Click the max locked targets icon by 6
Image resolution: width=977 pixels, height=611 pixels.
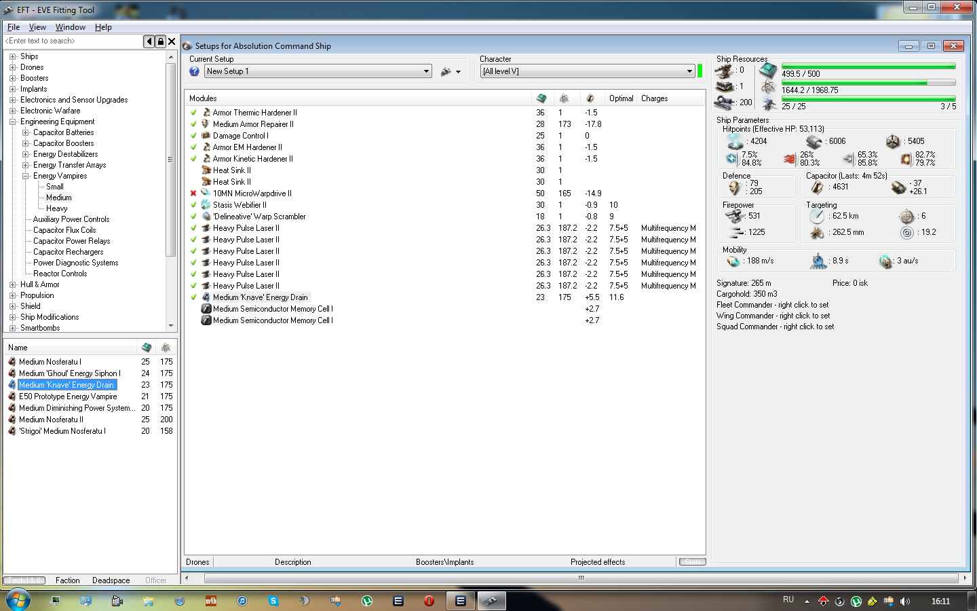[907, 217]
